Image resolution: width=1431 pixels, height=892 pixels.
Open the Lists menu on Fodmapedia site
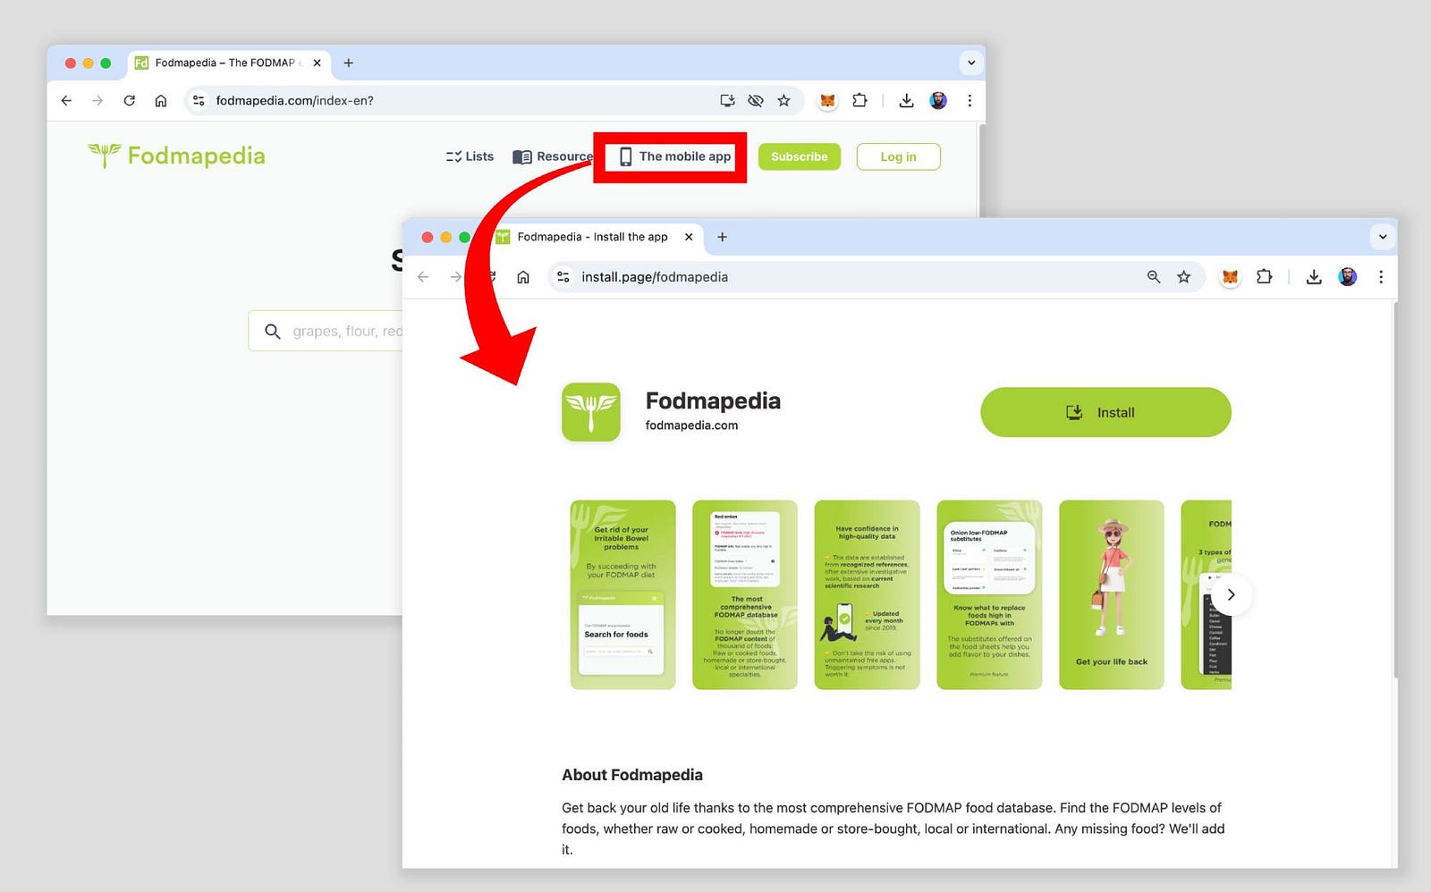tap(470, 156)
